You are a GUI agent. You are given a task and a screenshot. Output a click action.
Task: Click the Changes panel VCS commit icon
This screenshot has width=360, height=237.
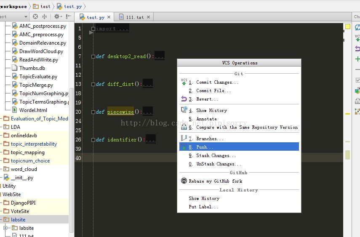tap(357, 38)
